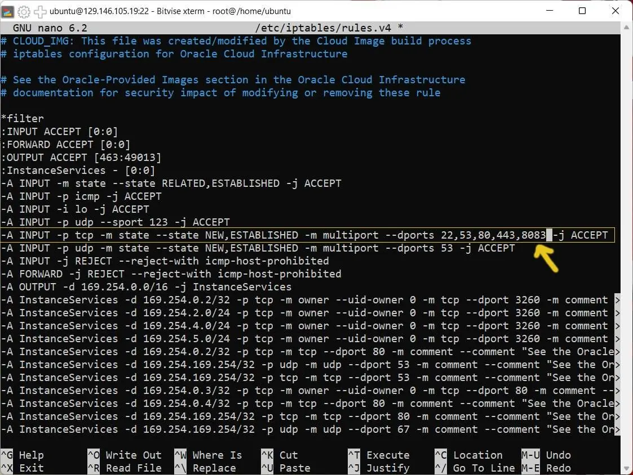Click the 169.254.0.4/32 InstanceServices line
This screenshot has width=633, height=475.
pos(310,403)
